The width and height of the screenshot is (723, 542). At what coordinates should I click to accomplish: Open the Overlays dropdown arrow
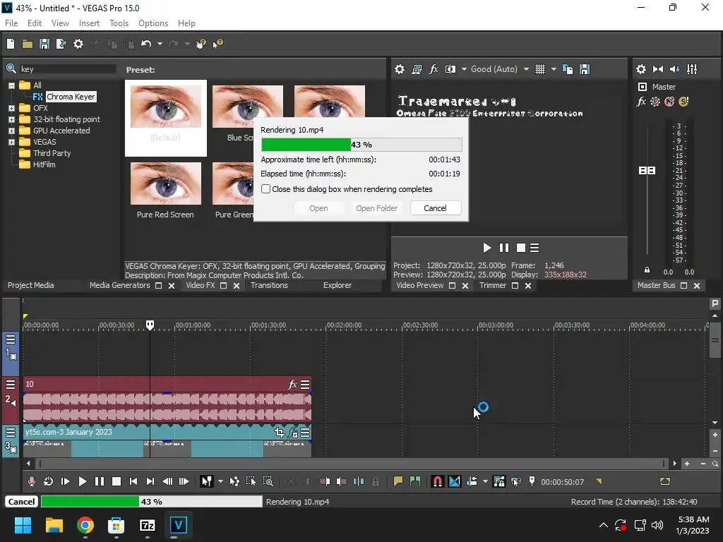pyautogui.click(x=554, y=69)
